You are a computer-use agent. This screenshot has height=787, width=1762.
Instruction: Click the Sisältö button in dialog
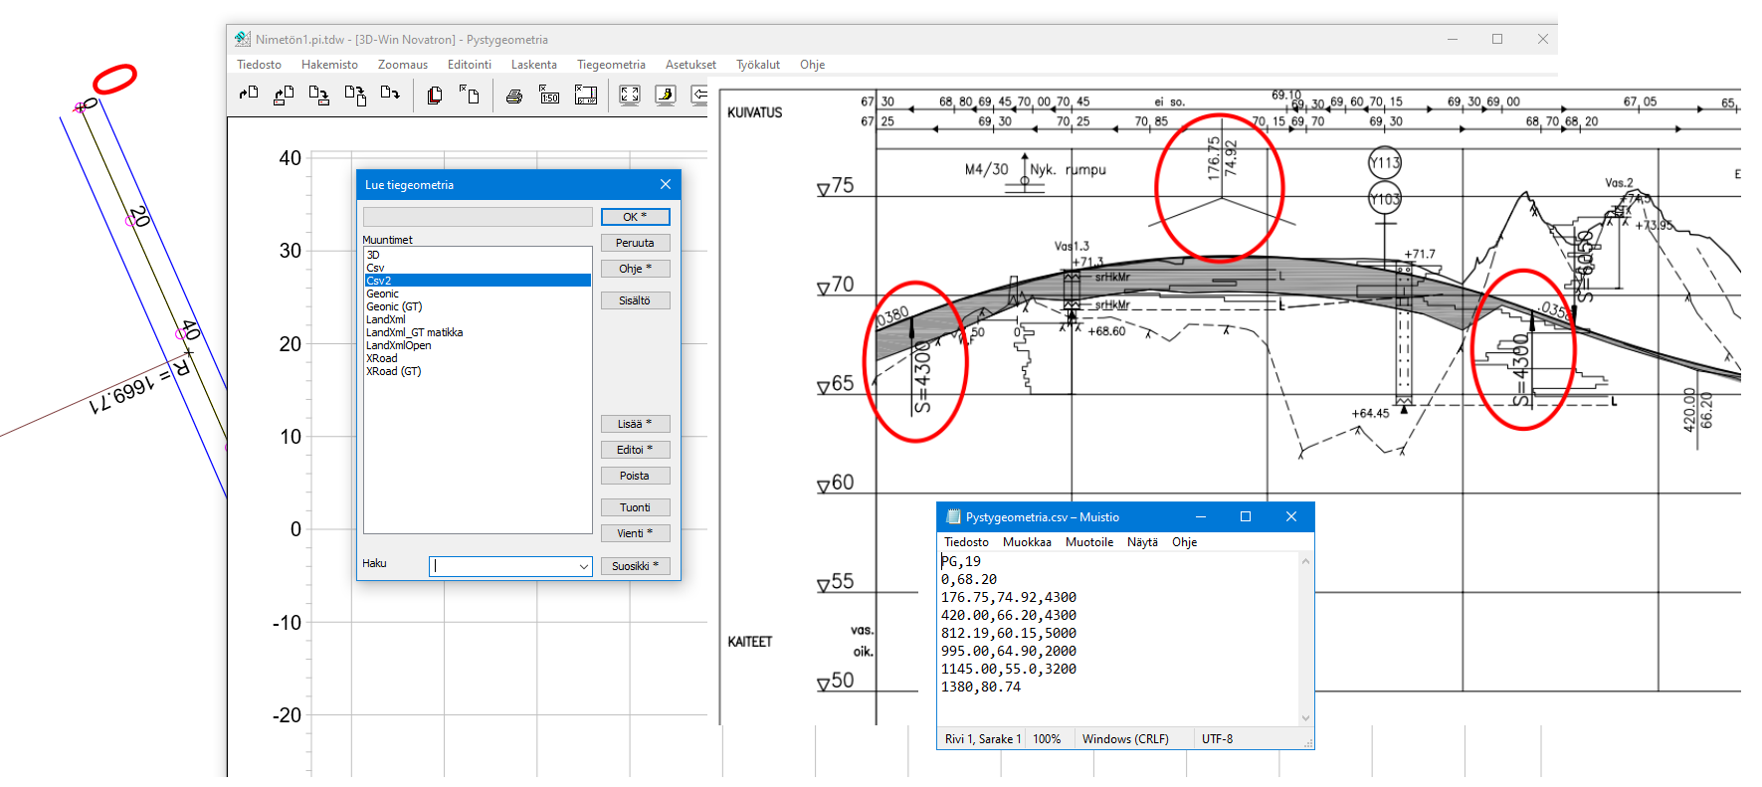pos(635,300)
